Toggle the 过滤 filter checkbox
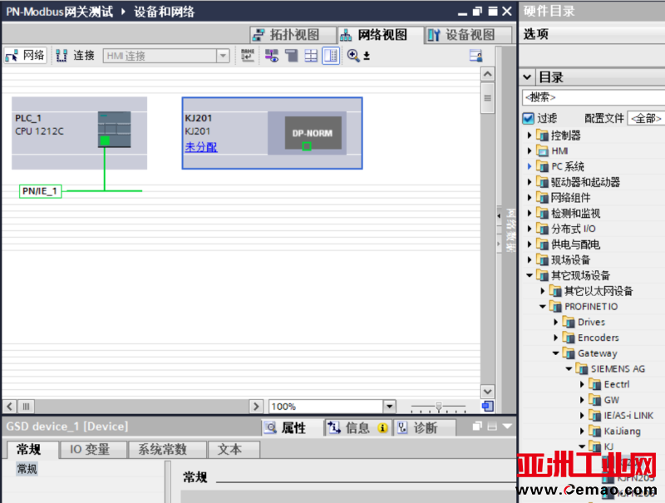The height and width of the screenshot is (503, 665). 528,118
